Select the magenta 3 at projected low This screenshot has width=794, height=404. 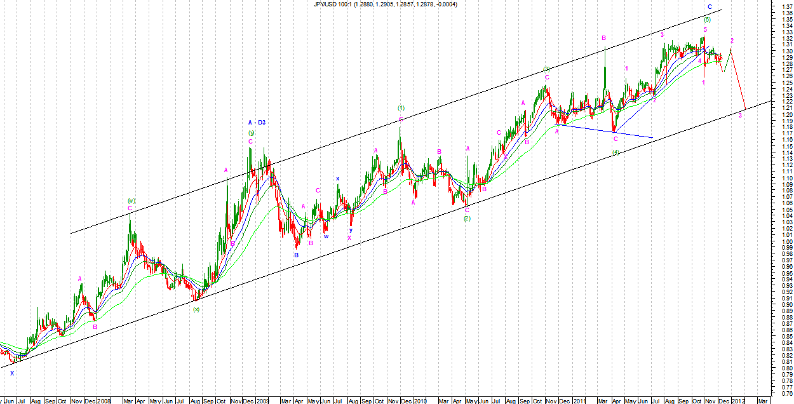click(740, 115)
